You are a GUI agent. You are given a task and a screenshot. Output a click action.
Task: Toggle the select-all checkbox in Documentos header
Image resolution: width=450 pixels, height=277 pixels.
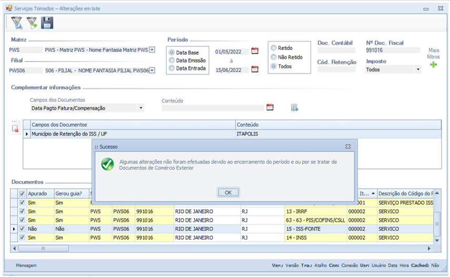click(22, 193)
